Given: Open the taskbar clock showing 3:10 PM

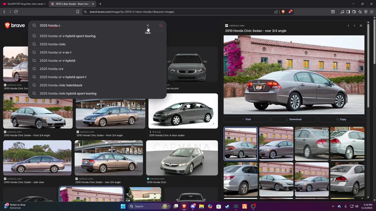Looking at the screenshot, I should 368,206.
